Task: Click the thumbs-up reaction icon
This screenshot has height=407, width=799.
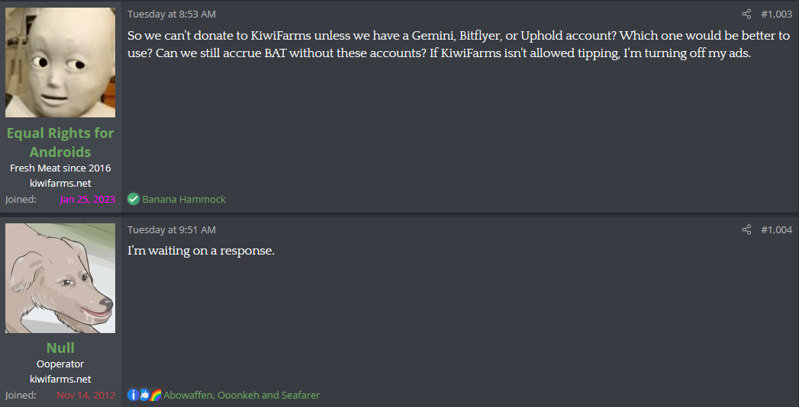Action: click(x=144, y=395)
